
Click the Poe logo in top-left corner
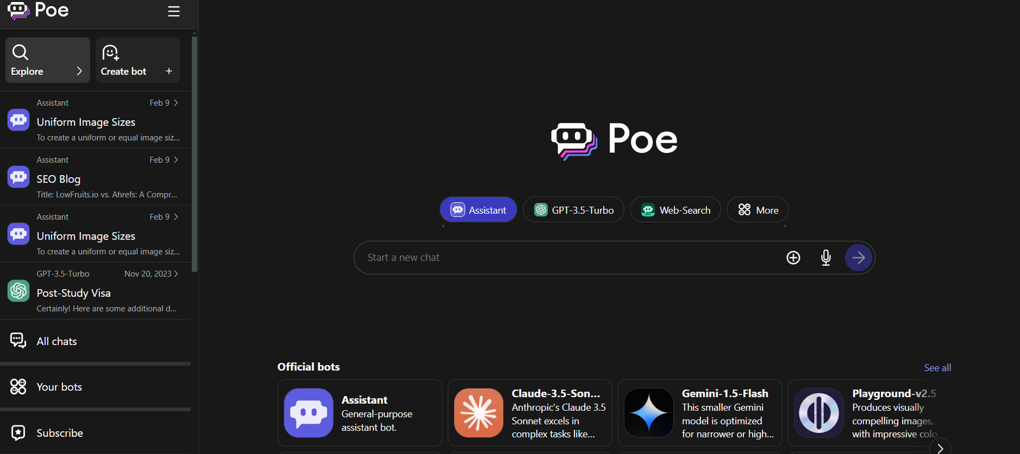(38, 10)
